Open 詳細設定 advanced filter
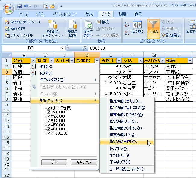The width and height of the screenshot is (196, 178). [171, 35]
